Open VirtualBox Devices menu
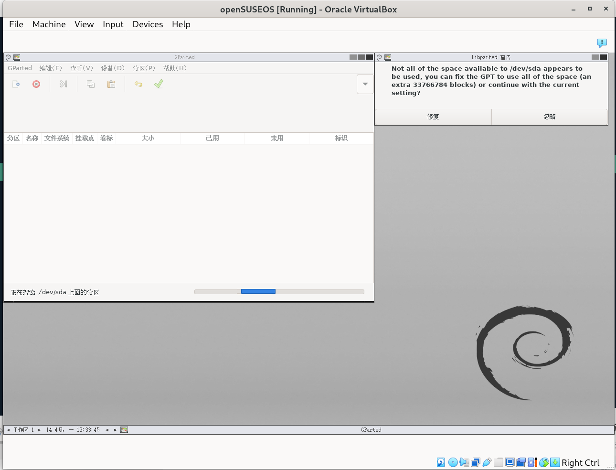The height and width of the screenshot is (470, 616). coord(148,24)
